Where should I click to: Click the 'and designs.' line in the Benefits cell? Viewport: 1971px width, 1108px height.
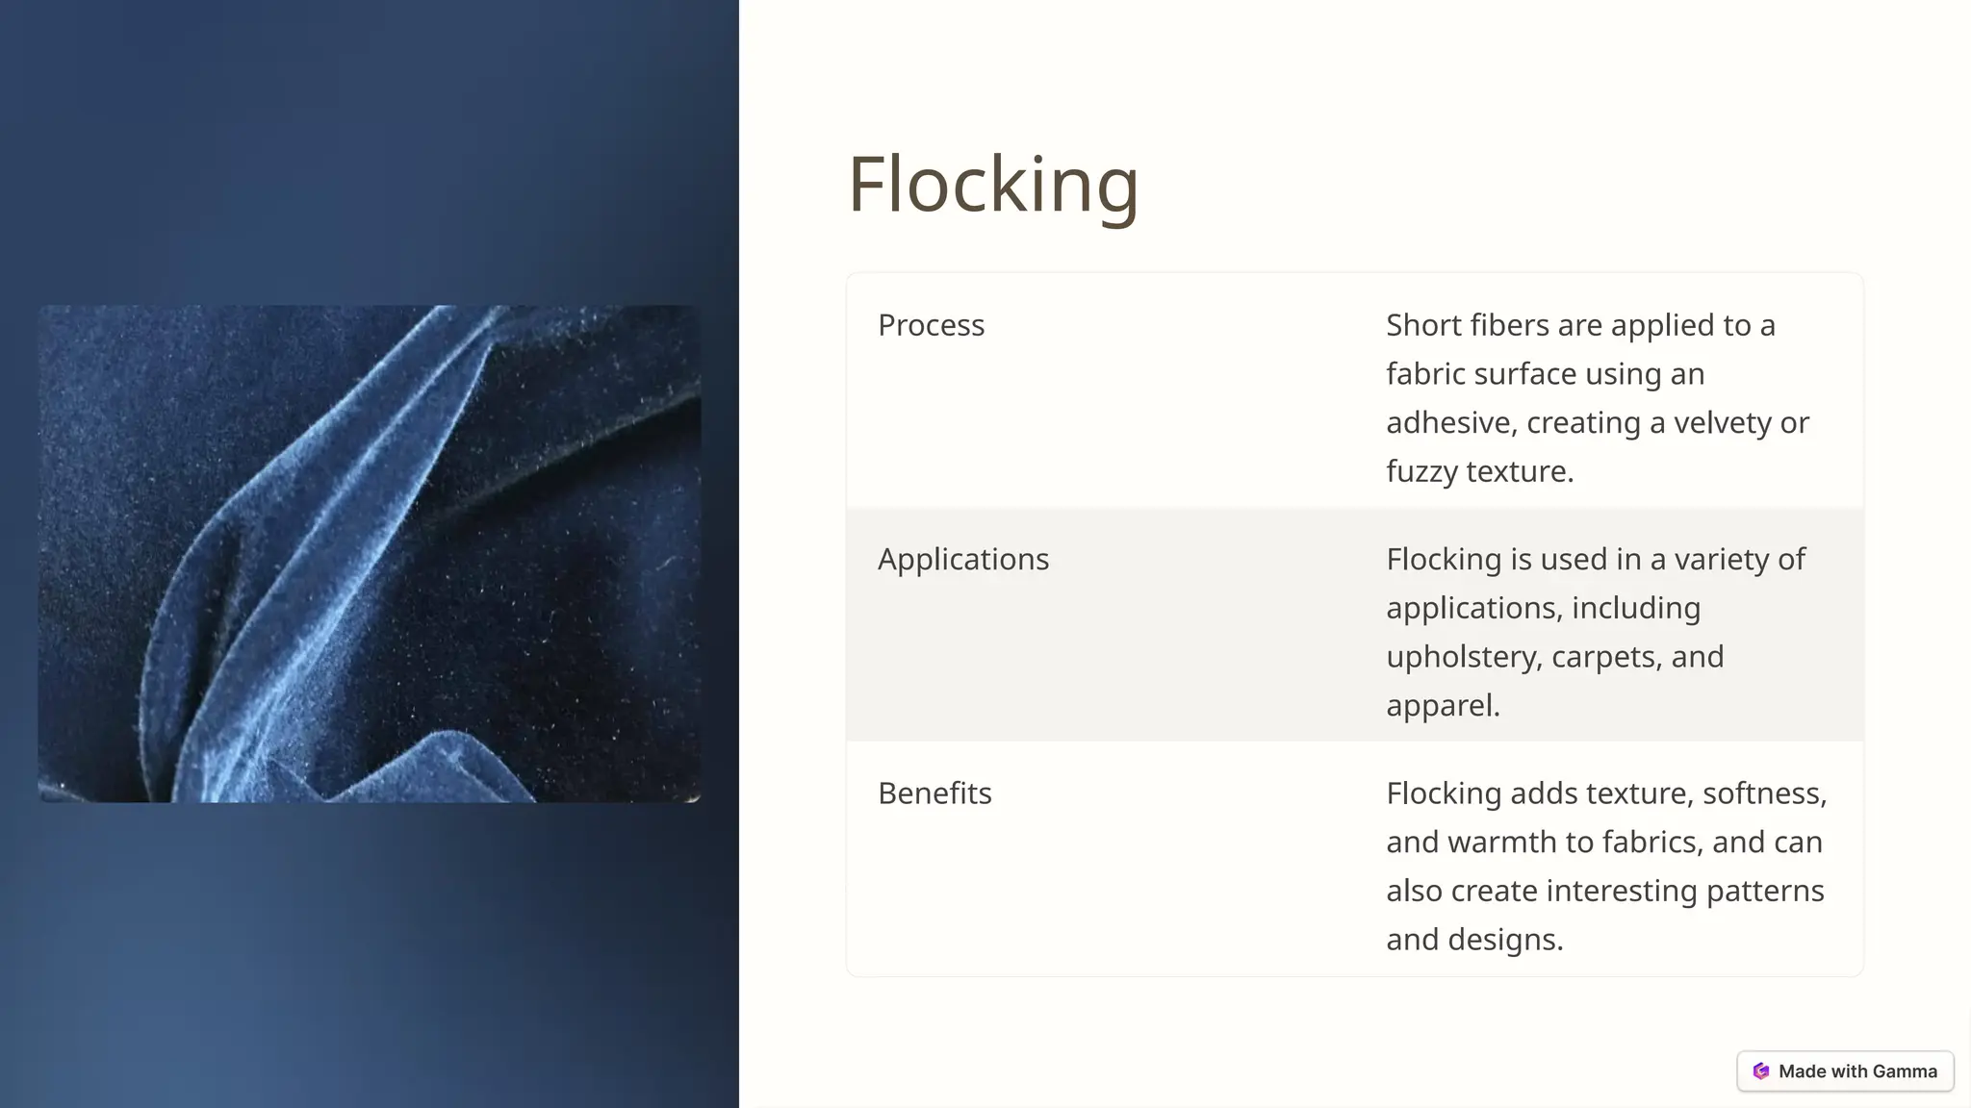(x=1474, y=940)
